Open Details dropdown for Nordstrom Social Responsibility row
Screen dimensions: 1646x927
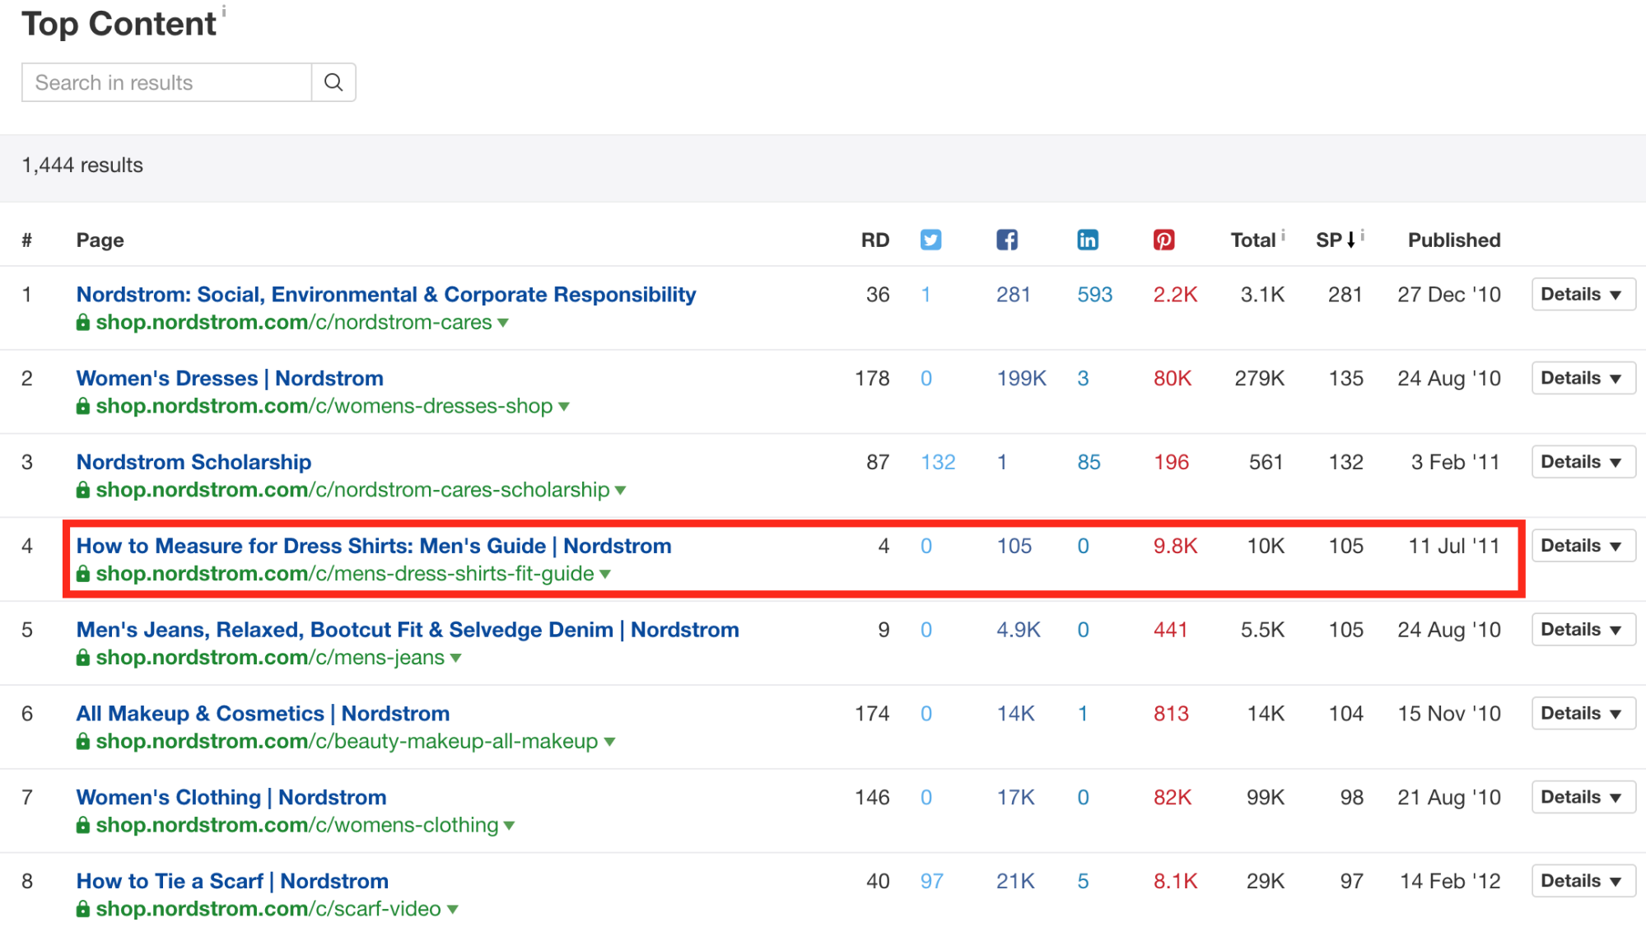pos(1583,294)
